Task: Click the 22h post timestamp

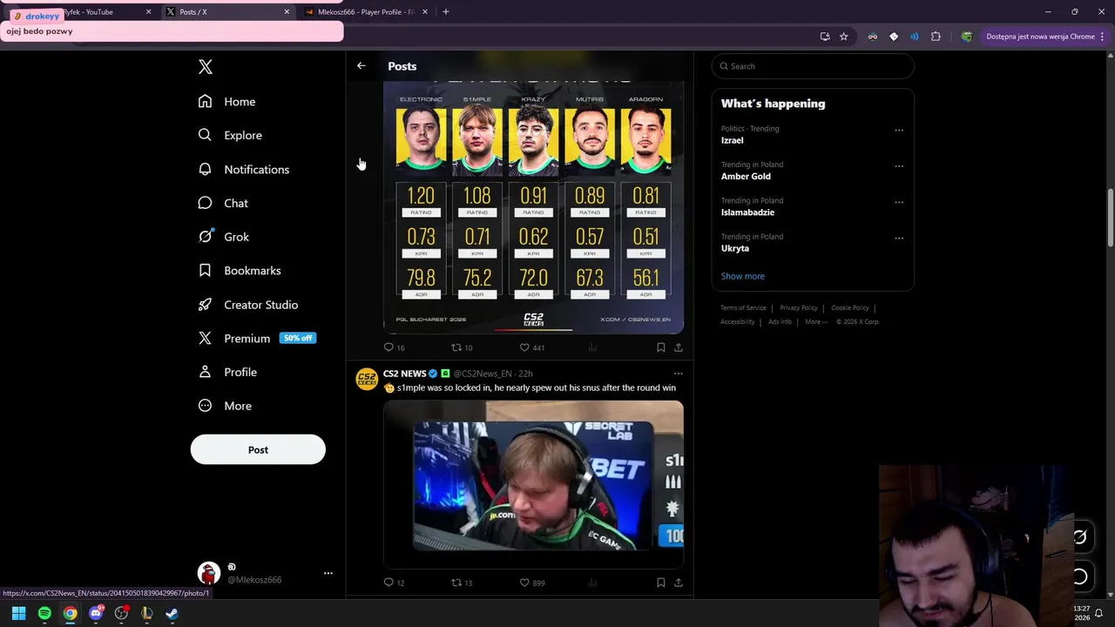Action: tap(525, 374)
